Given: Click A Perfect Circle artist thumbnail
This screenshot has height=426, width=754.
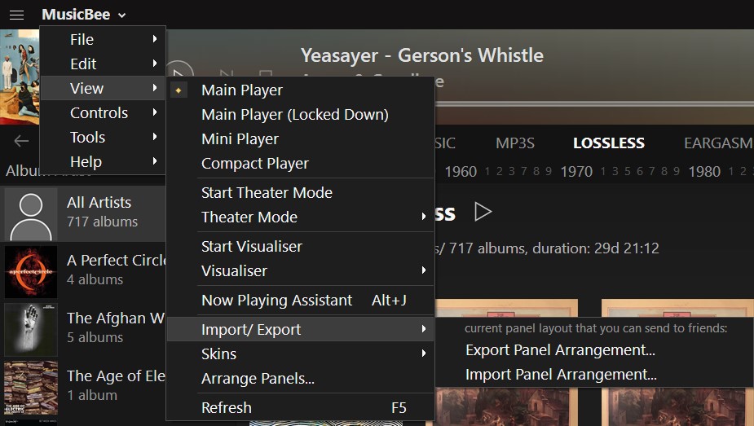Looking at the screenshot, I should (x=31, y=272).
